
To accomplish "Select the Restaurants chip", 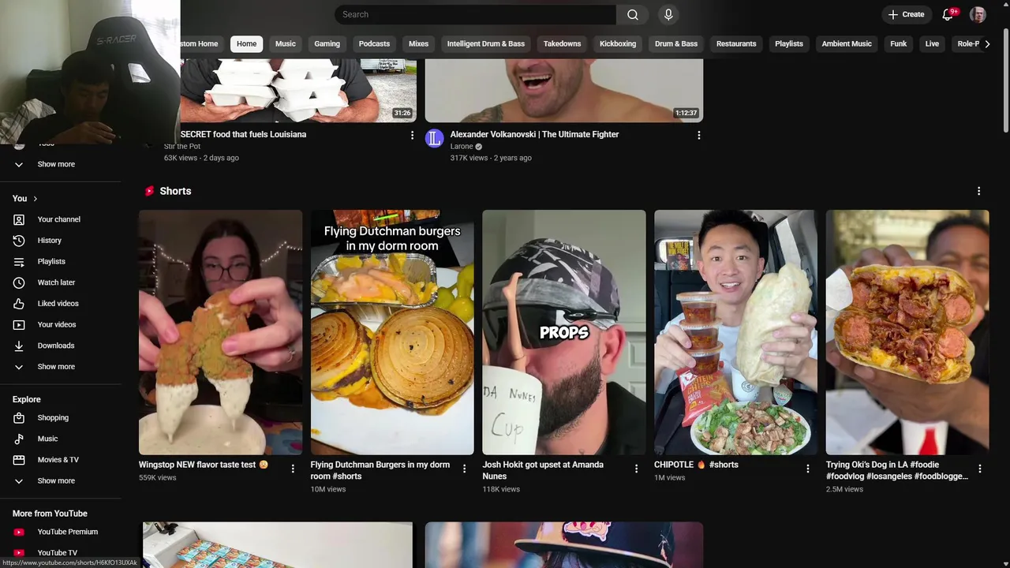I will [x=736, y=43].
